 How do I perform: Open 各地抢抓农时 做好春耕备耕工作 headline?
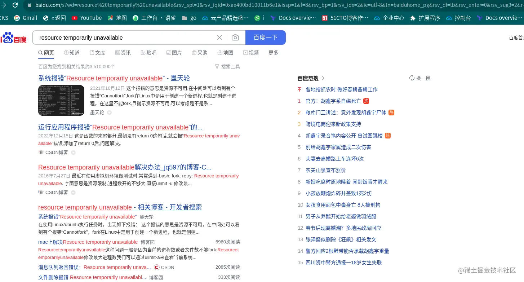[342, 89]
